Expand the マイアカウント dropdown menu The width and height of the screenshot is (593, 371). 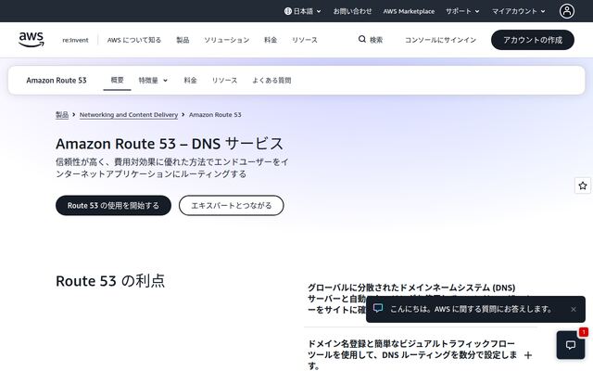[518, 11]
